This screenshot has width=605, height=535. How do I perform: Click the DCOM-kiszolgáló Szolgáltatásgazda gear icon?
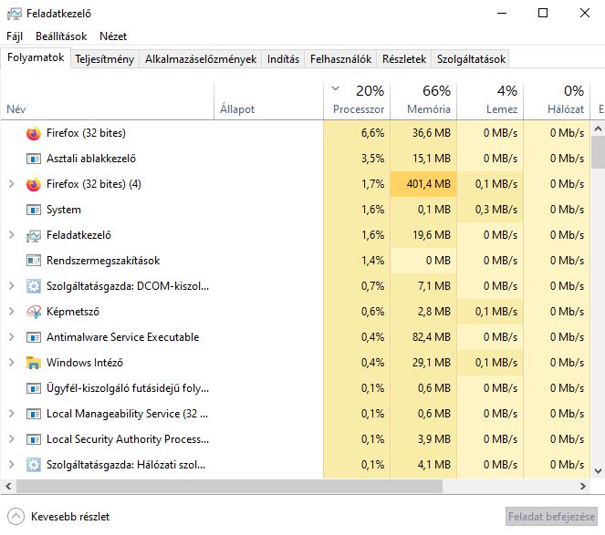click(34, 286)
